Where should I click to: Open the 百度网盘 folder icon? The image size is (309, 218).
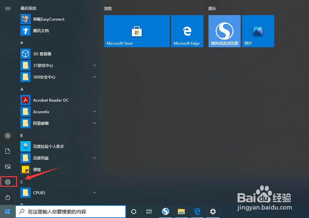click(25, 158)
